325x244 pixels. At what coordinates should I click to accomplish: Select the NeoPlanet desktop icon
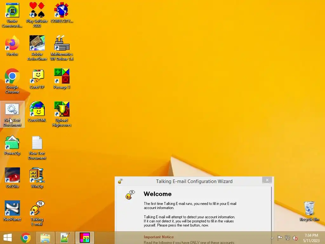[x=12, y=211]
